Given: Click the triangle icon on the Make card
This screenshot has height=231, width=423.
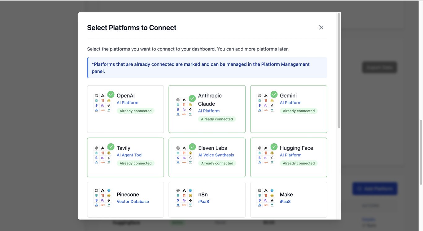Looking at the screenshot, I should (259, 205).
